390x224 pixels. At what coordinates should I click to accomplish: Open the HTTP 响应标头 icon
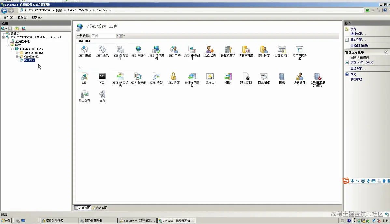[120, 79]
